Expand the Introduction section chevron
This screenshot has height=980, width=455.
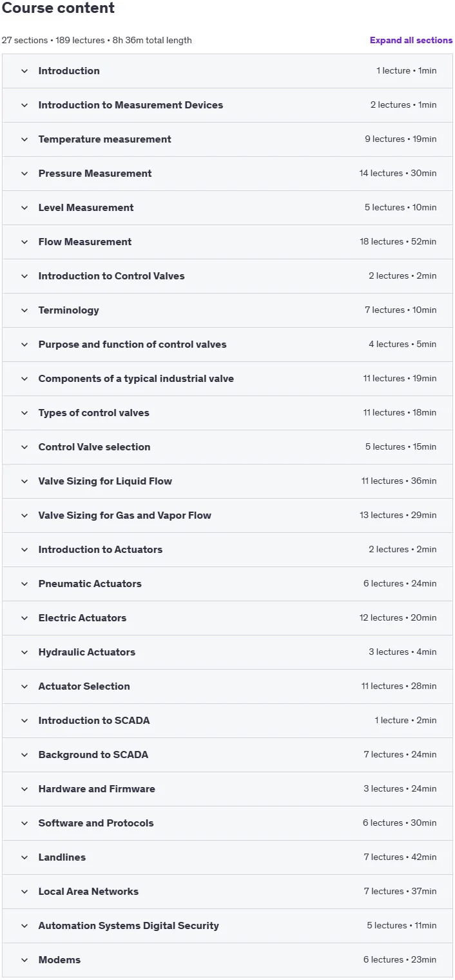pyautogui.click(x=24, y=71)
